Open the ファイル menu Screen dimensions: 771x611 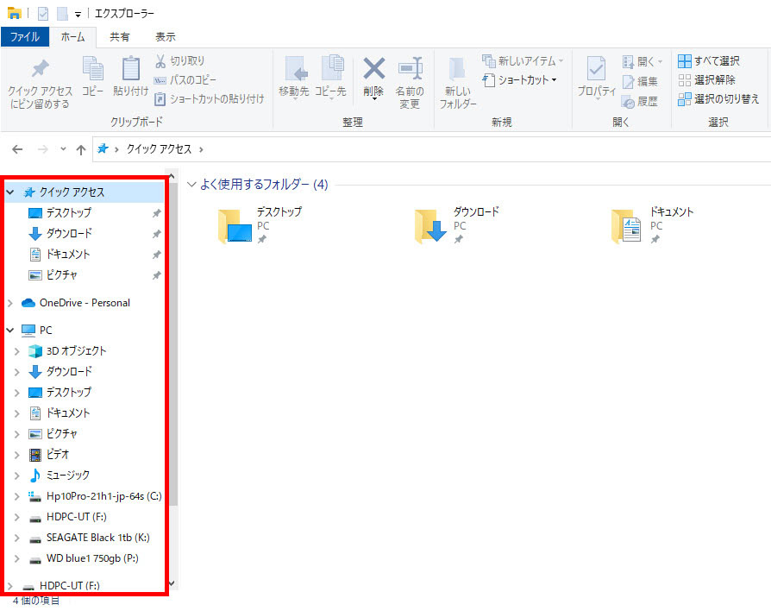(x=24, y=37)
